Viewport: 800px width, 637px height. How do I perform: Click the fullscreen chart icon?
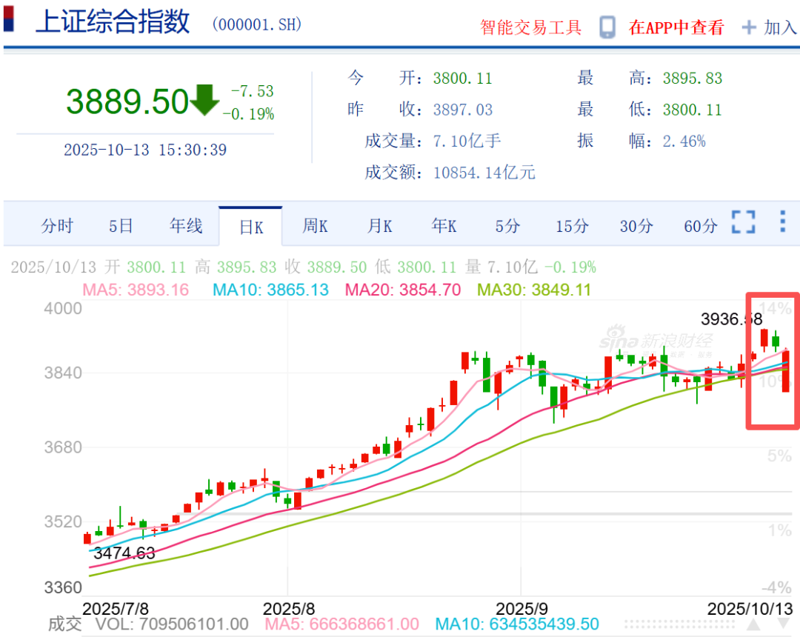[743, 222]
